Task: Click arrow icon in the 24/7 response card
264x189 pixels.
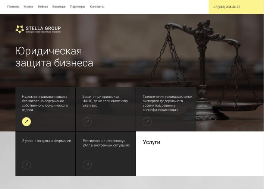Action: point(87,165)
